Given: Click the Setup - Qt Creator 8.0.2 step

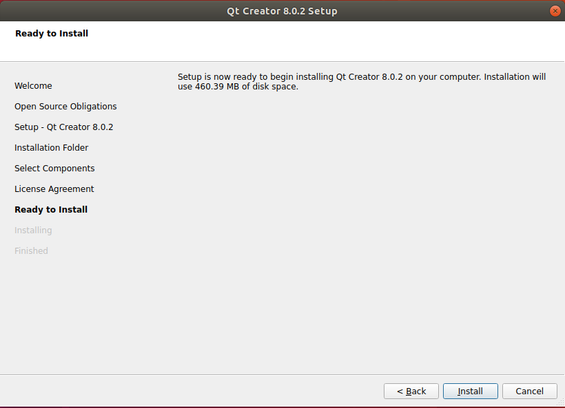Looking at the screenshot, I should point(63,127).
